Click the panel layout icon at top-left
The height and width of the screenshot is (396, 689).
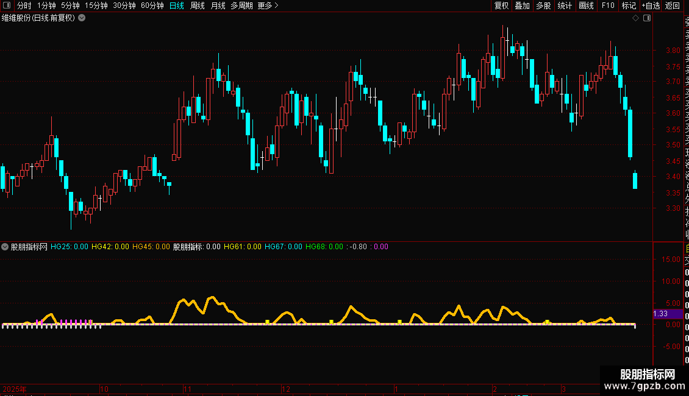point(7,5)
